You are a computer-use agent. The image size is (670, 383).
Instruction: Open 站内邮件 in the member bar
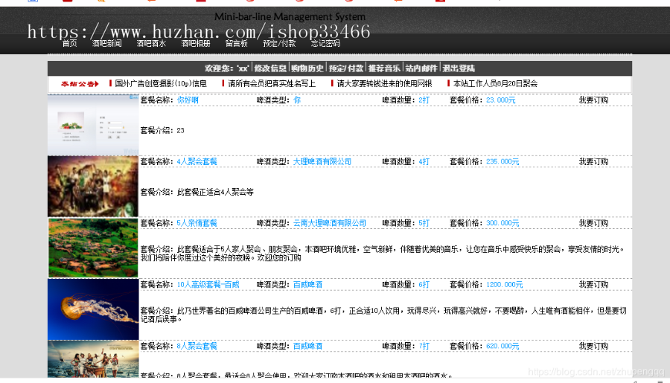421,68
